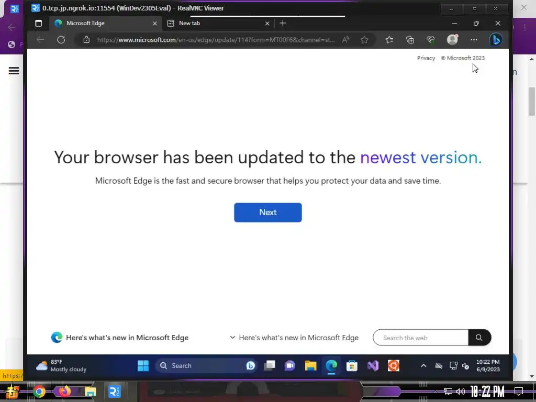Click the © Microsoft 2023 text
The height and width of the screenshot is (402, 536).
click(x=463, y=58)
